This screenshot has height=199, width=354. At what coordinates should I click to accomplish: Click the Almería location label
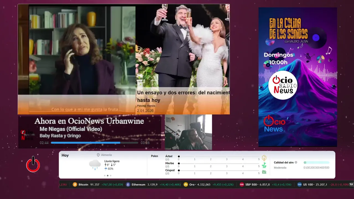click(106, 155)
